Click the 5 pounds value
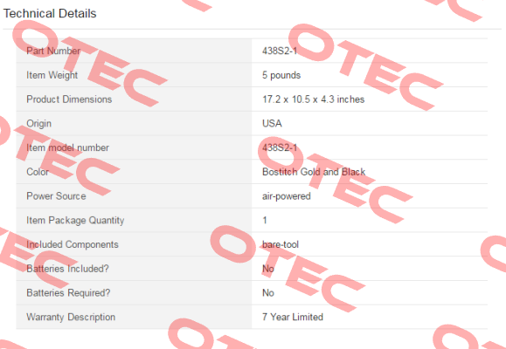The width and height of the screenshot is (506, 349). [x=281, y=75]
